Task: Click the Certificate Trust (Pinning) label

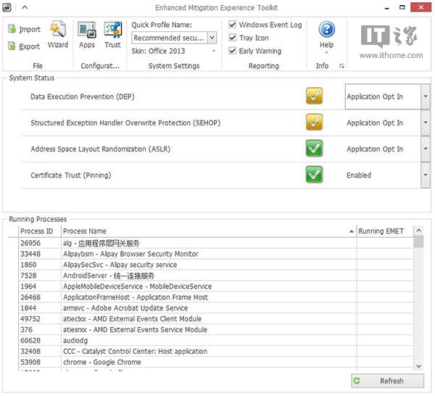Action: coord(71,175)
